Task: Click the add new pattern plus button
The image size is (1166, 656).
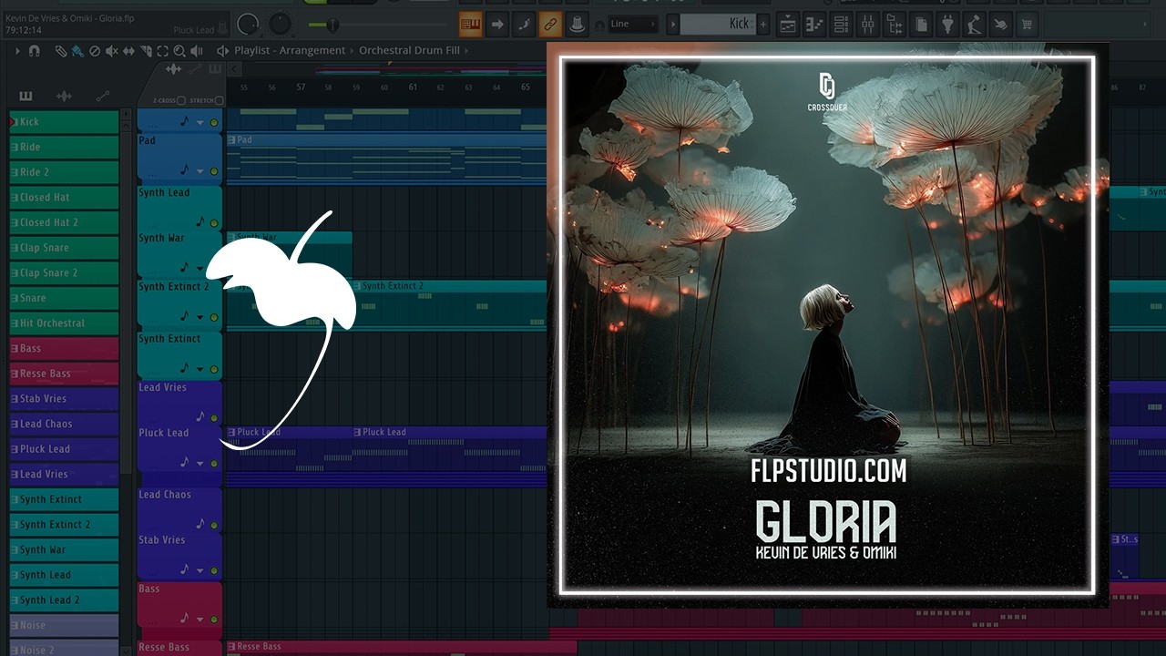Action: (x=763, y=24)
